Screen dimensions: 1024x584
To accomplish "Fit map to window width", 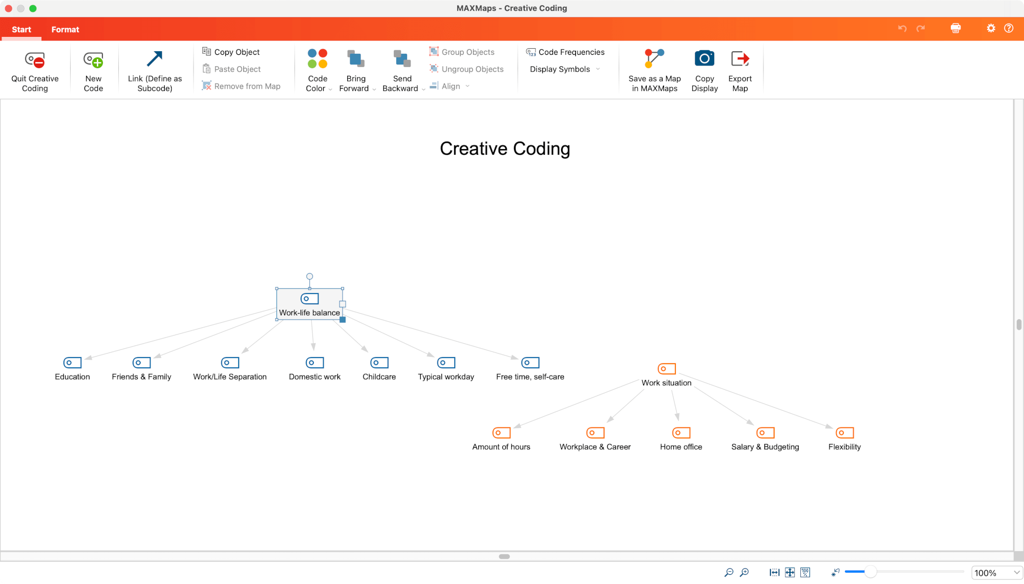I will (774, 573).
